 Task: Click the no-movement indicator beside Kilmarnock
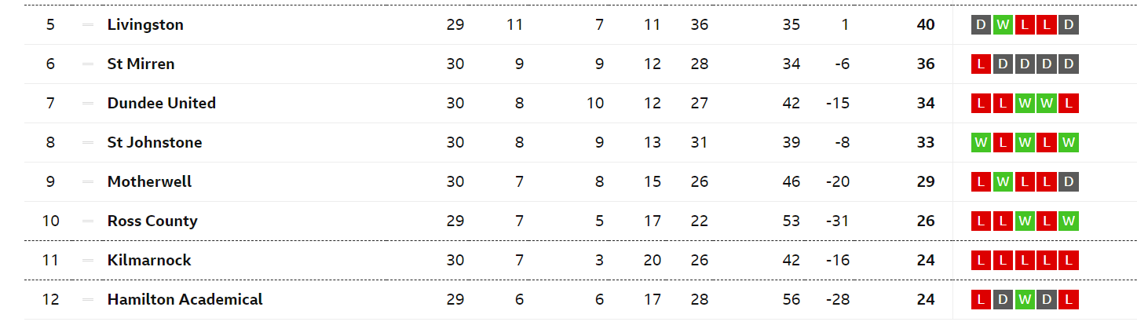coord(87,260)
